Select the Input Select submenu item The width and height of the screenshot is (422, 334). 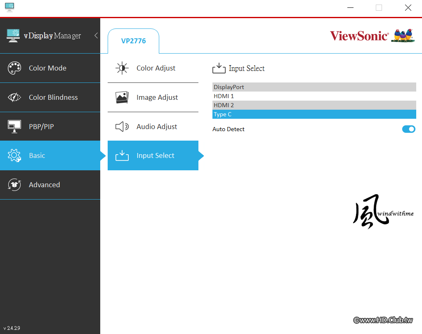153,155
